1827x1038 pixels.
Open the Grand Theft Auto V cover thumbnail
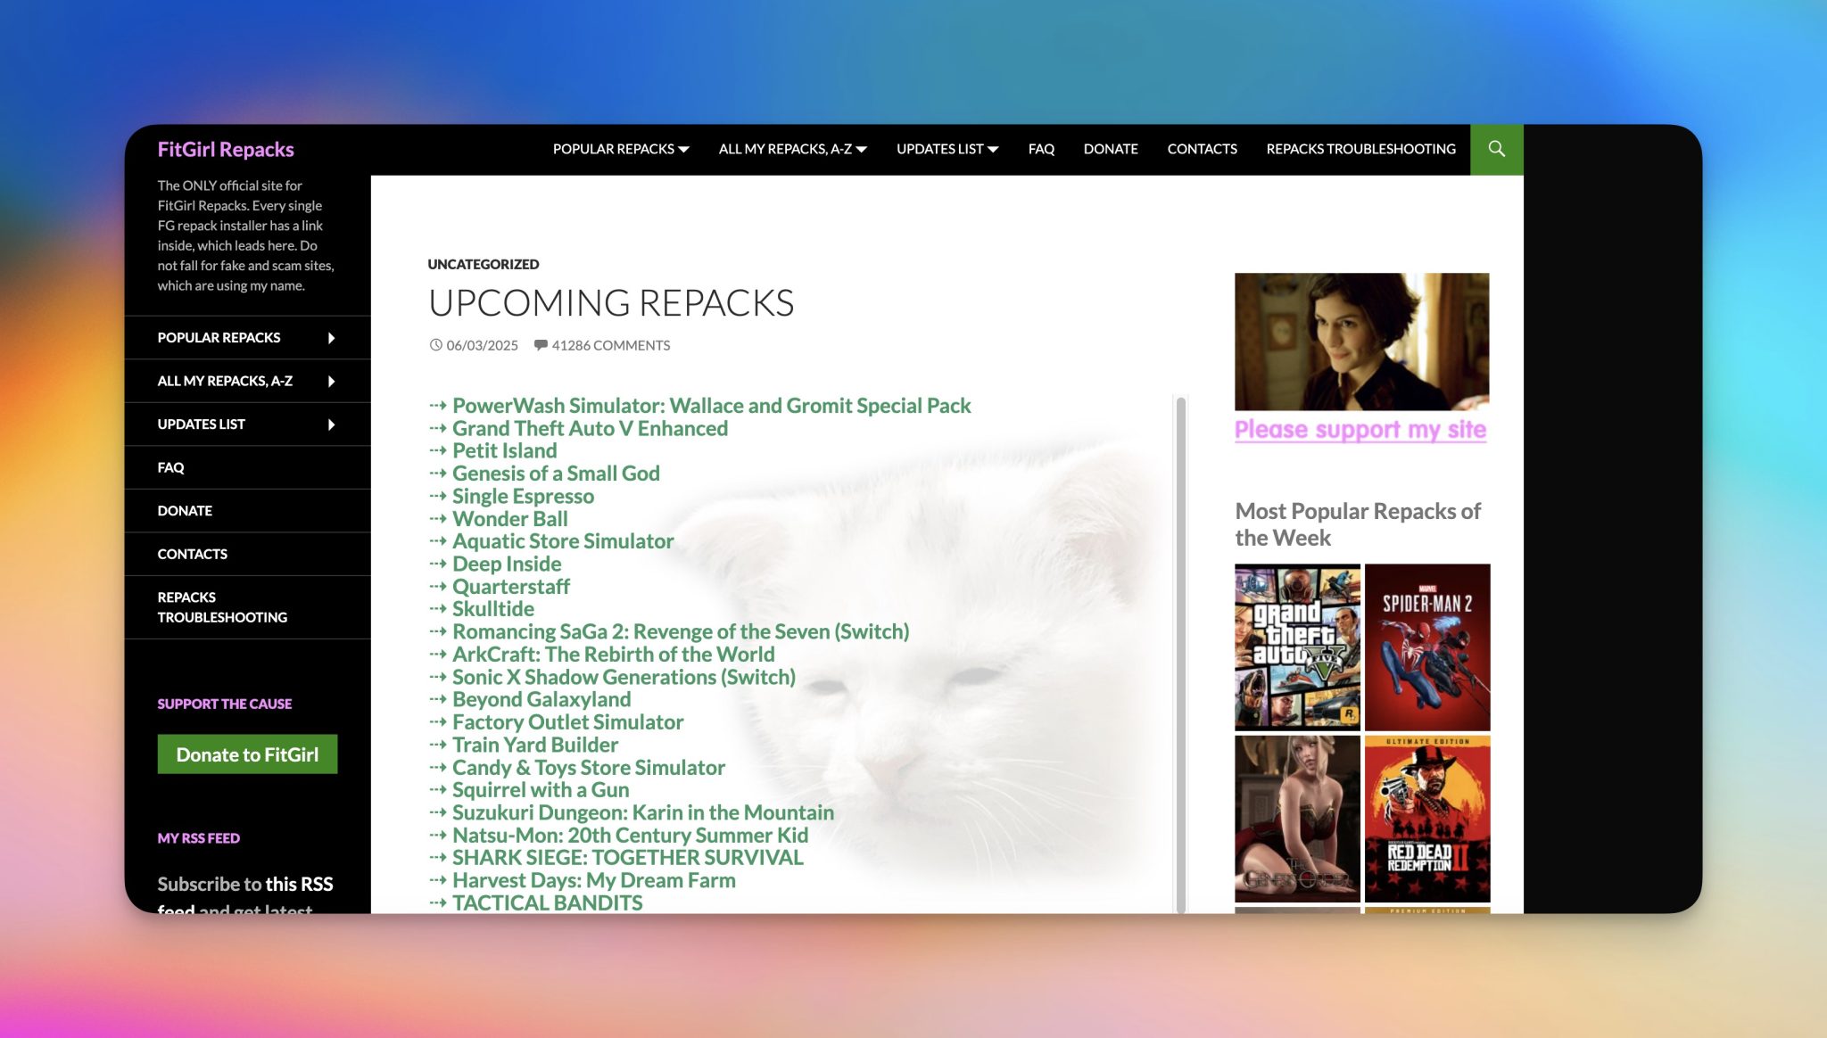tap(1297, 647)
